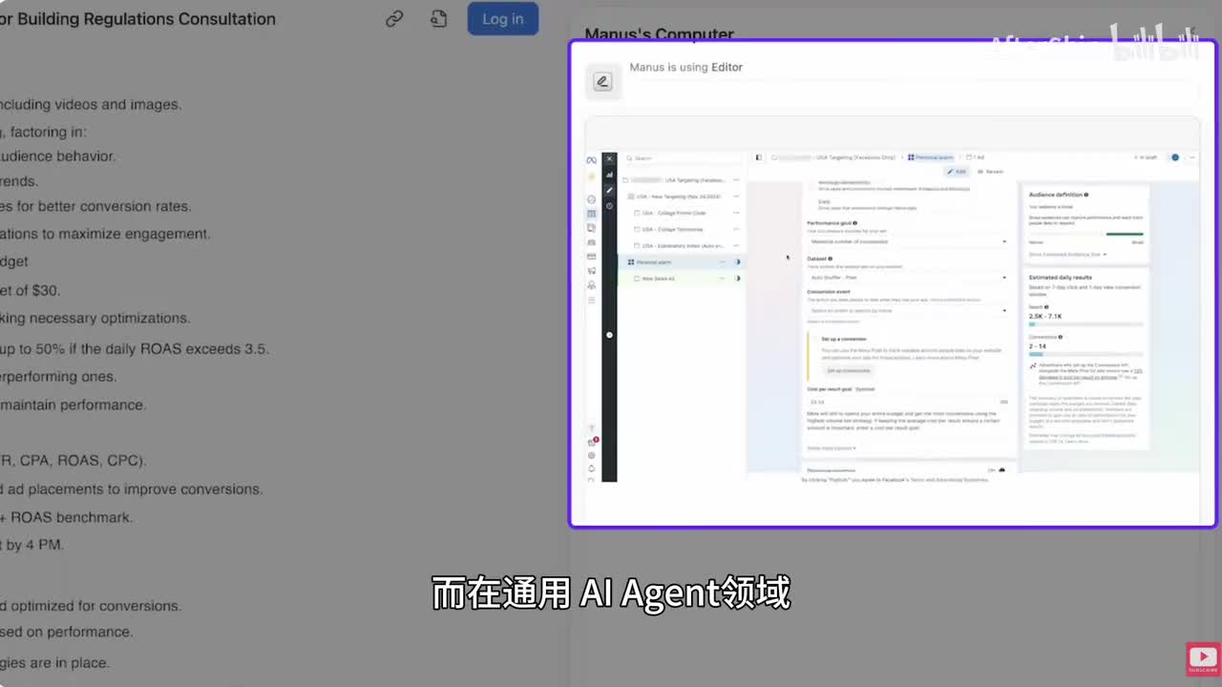Select the pencil edit icon in dark sidebar
This screenshot has height=687, width=1222.
pos(609,191)
